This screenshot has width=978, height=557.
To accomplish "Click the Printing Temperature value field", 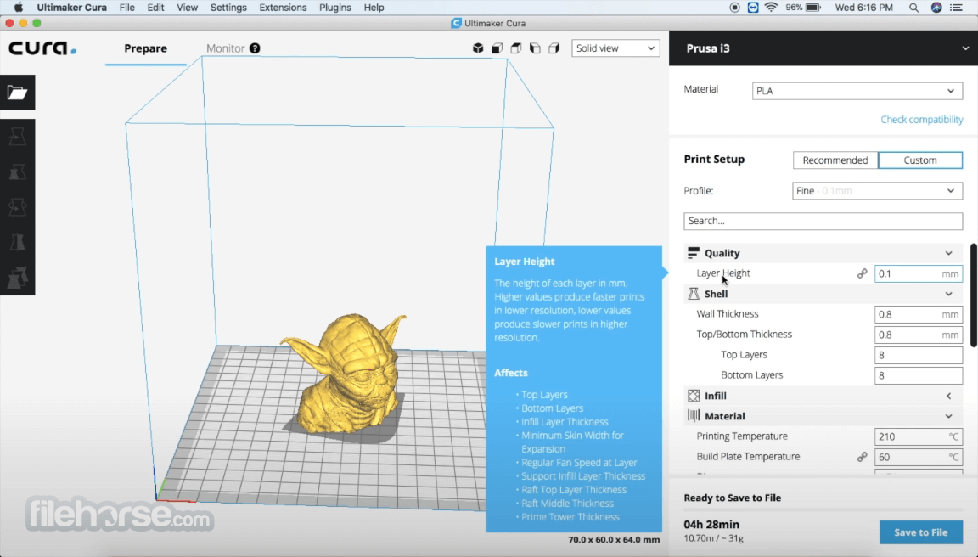I will click(x=918, y=436).
